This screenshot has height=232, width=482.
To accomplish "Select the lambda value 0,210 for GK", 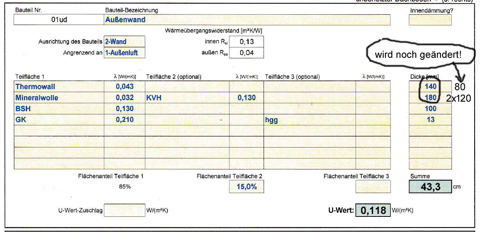I will click(124, 120).
